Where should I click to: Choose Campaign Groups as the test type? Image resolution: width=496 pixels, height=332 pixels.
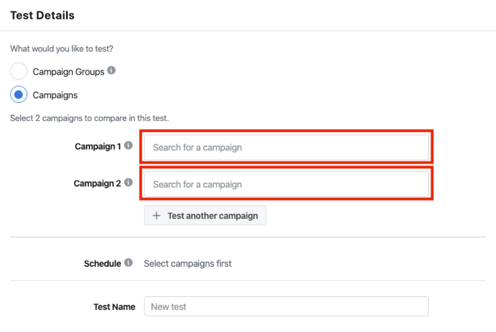click(x=18, y=71)
